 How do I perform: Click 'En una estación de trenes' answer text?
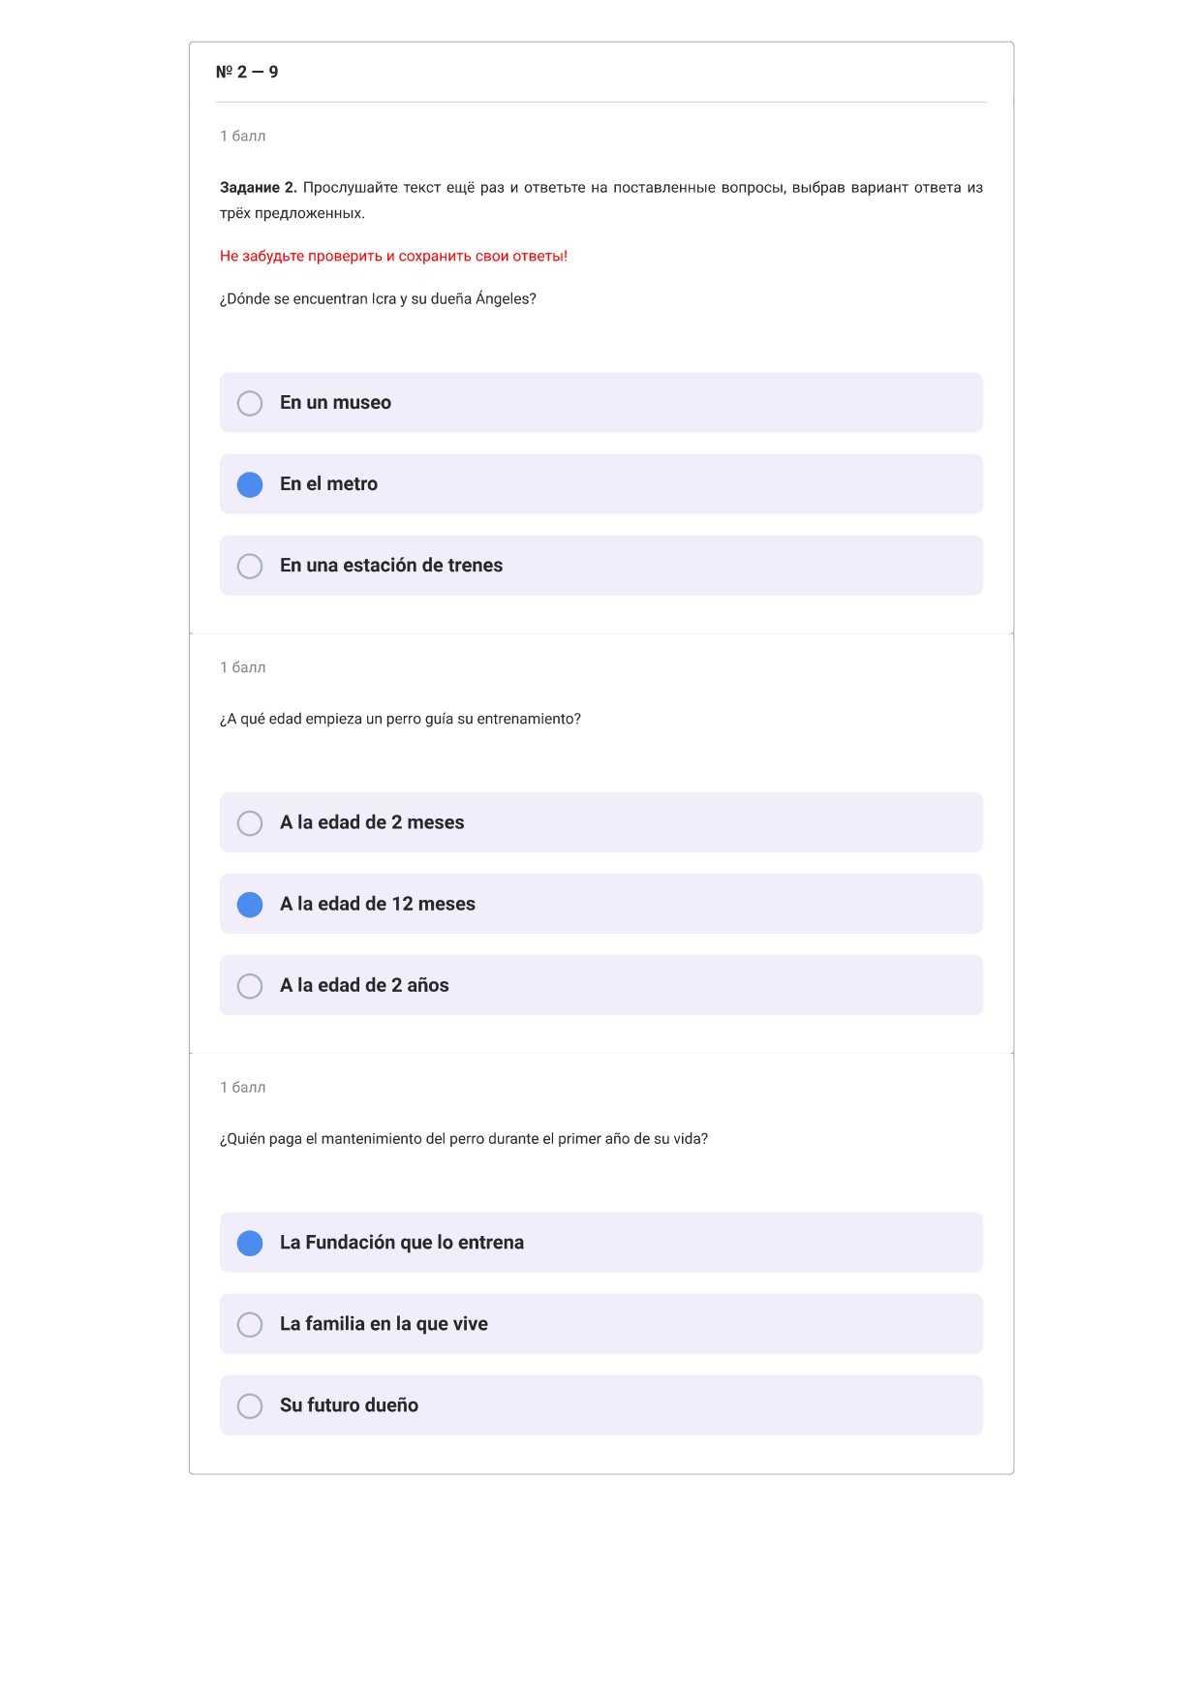(x=391, y=565)
